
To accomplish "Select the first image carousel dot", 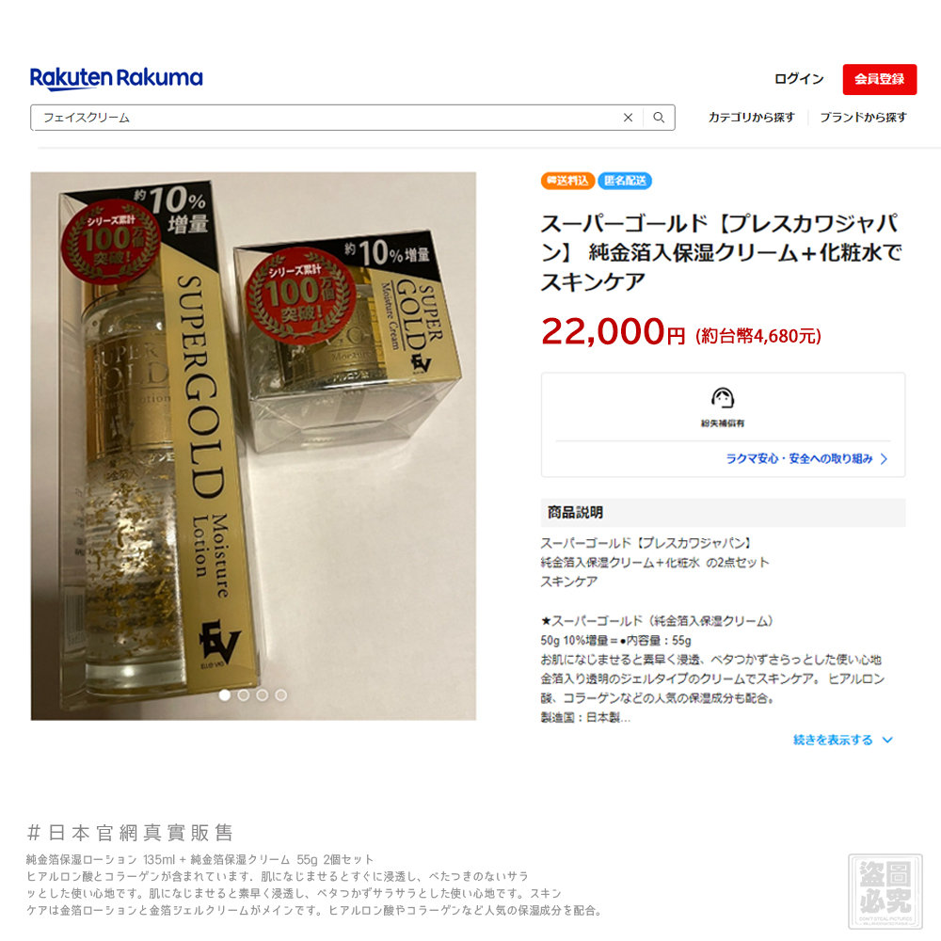I will coord(225,695).
